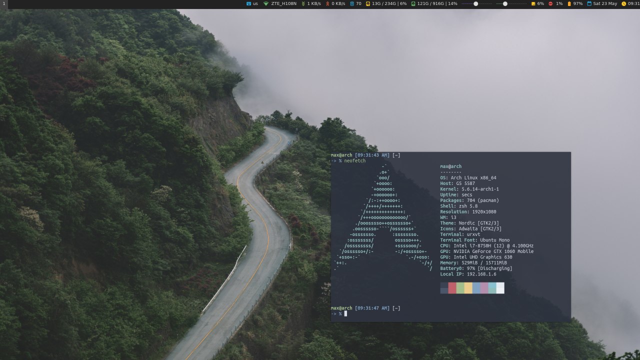Click the Arch Linux ASCII logo in terminal

point(383,217)
